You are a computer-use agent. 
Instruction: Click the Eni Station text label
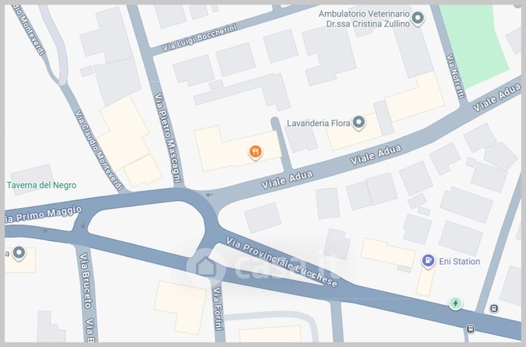click(x=459, y=261)
